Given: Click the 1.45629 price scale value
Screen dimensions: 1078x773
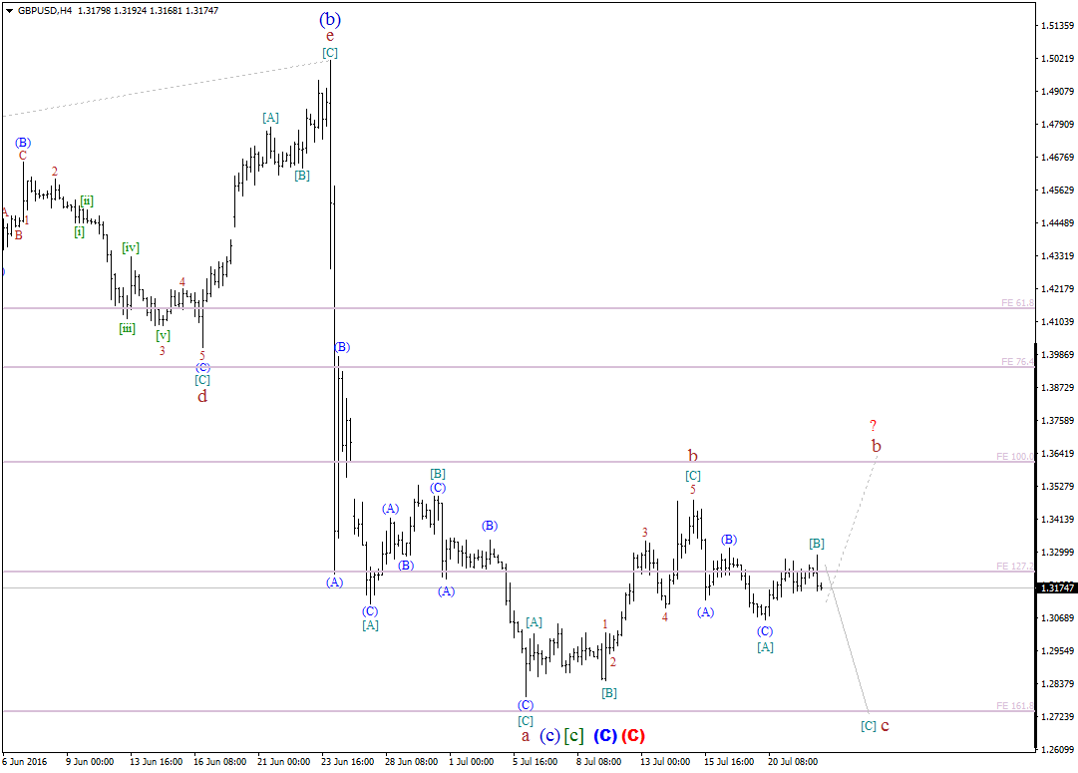Looking at the screenshot, I should pos(1057,190).
